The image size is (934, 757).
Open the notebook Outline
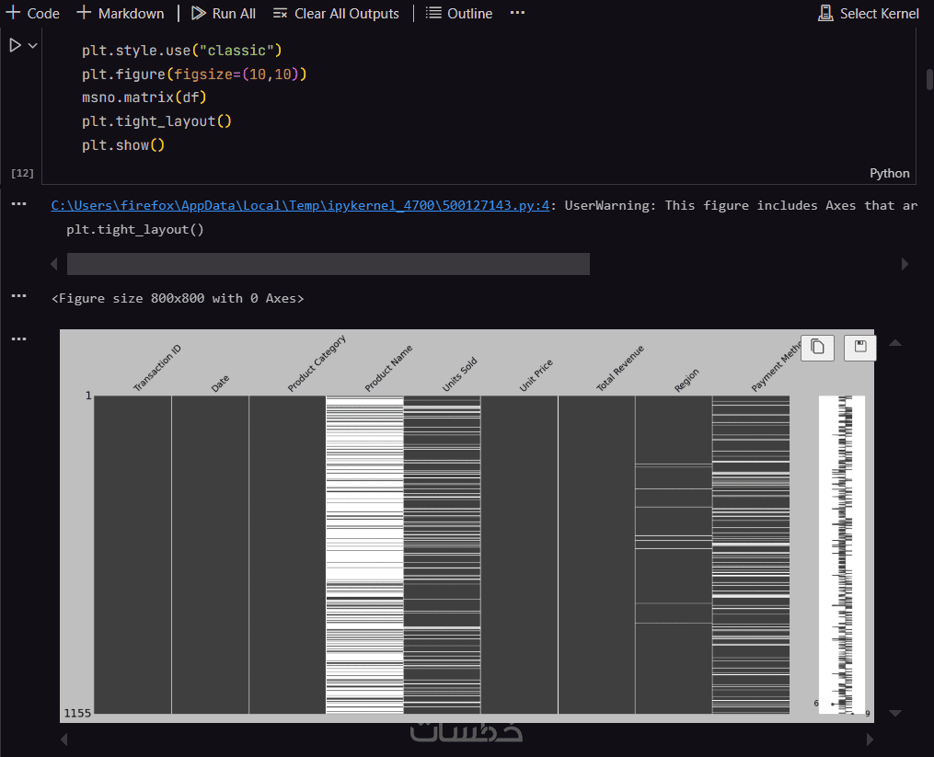pos(459,13)
